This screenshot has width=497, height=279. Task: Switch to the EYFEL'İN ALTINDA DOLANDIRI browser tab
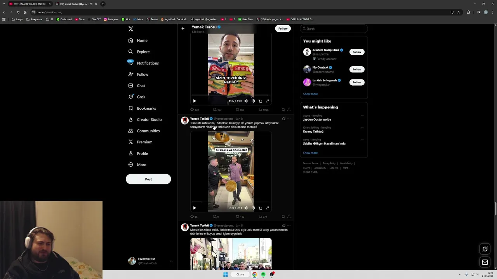pyautogui.click(x=30, y=4)
